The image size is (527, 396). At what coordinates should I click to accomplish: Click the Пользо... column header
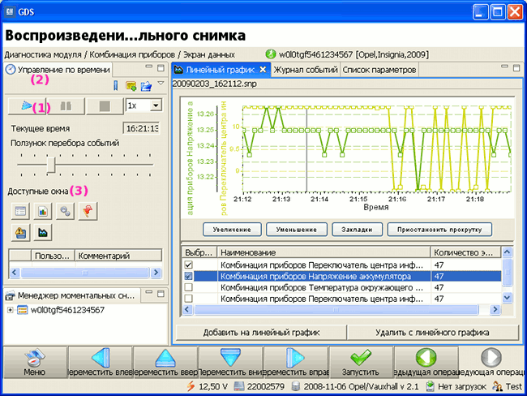pyautogui.click(x=53, y=256)
